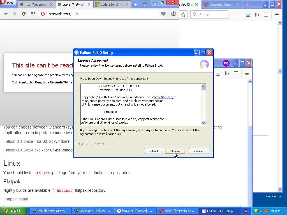287x215 pixels.
Task: Switch to browser://network taskbar item
Action: tap(135, 211)
